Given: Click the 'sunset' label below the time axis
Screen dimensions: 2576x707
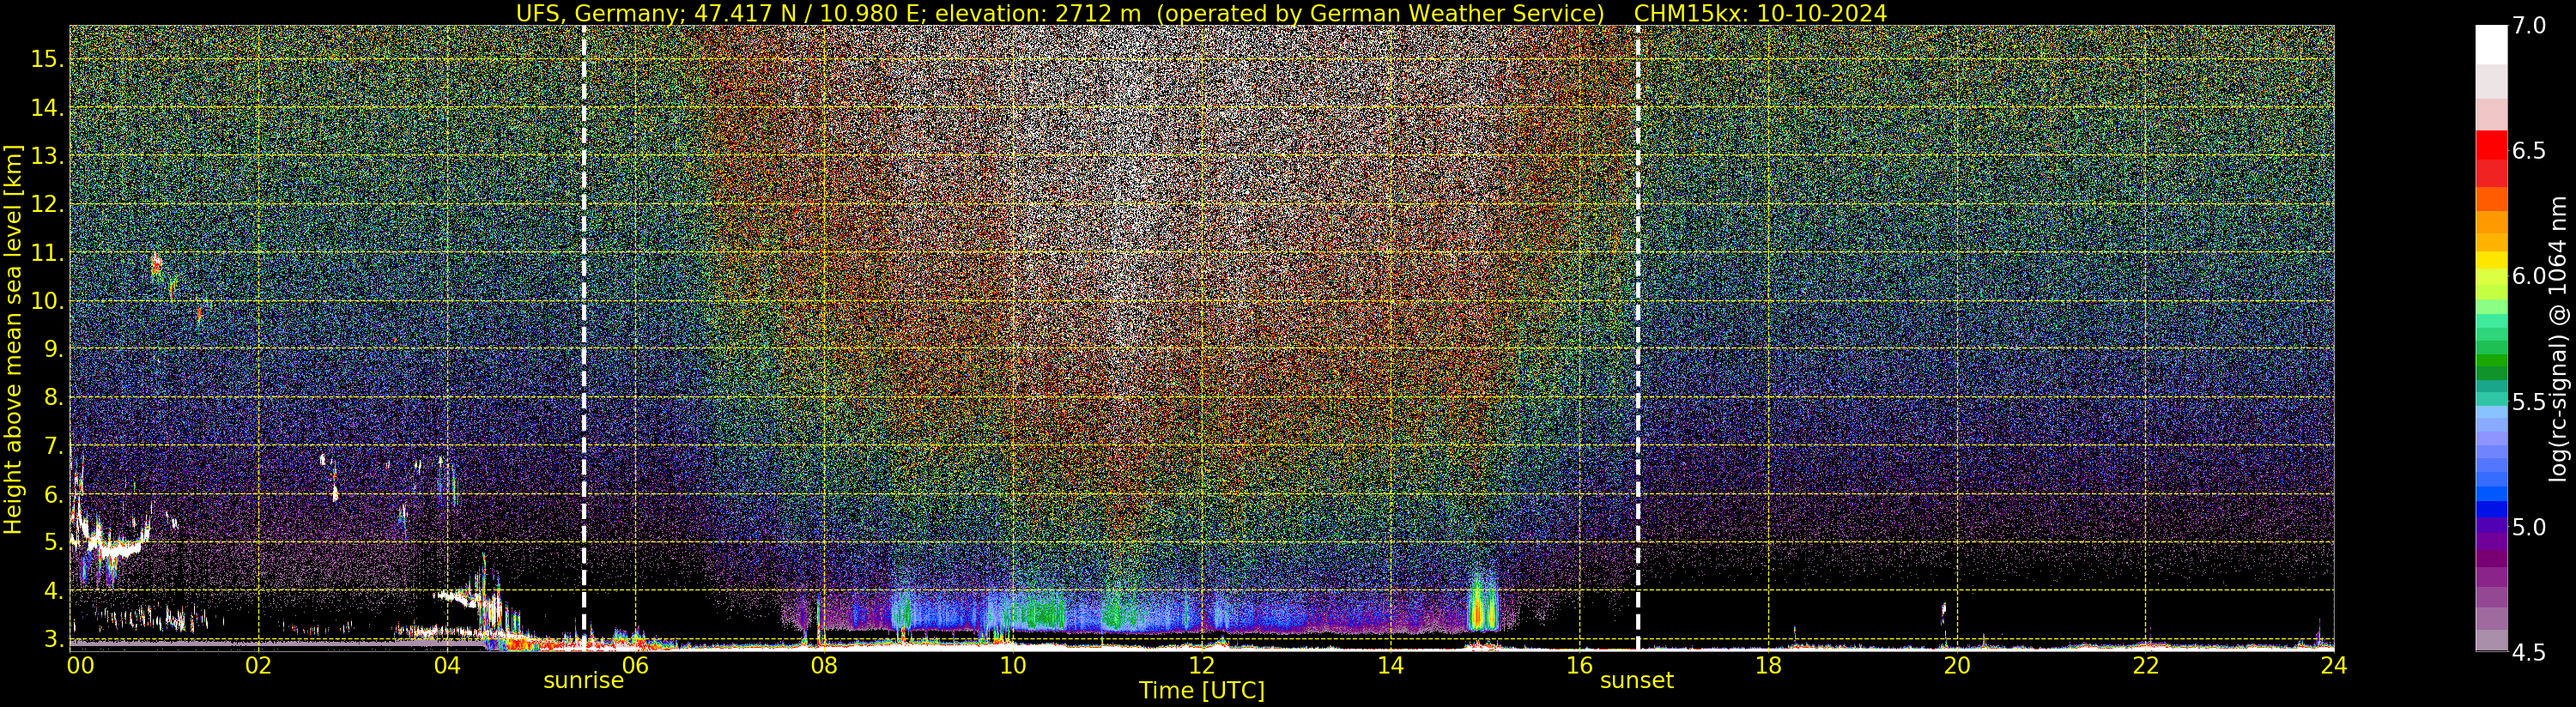Looking at the screenshot, I should pos(1637,681).
